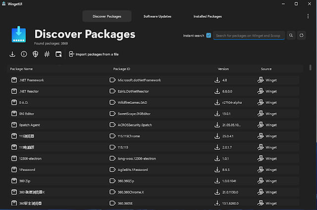Sort by the Package Name column header

coord(21,69)
